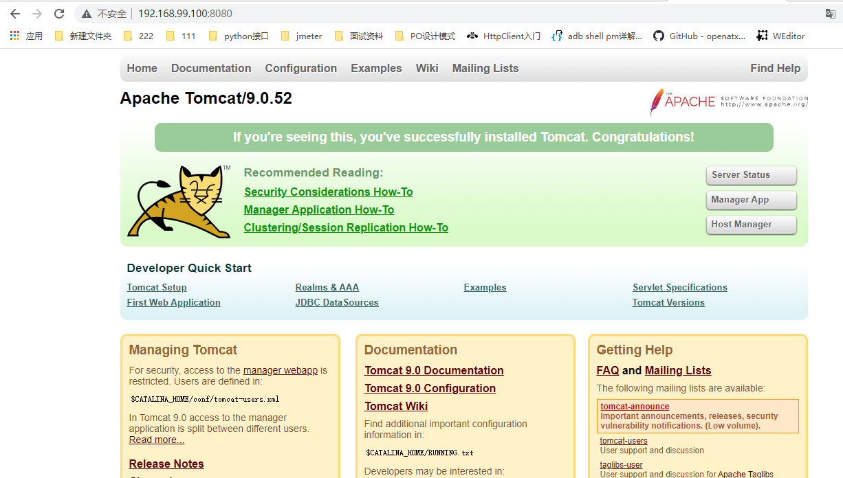Open Documentation in the nav bar

tap(211, 68)
